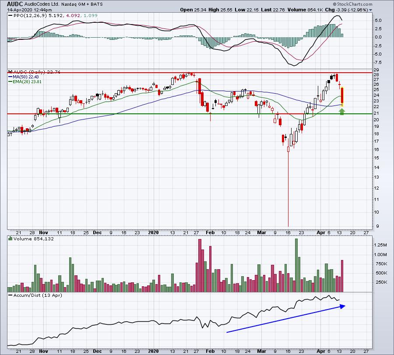394x355 pixels.
Task: Click the tall green March volume bar
Action: 296,265
